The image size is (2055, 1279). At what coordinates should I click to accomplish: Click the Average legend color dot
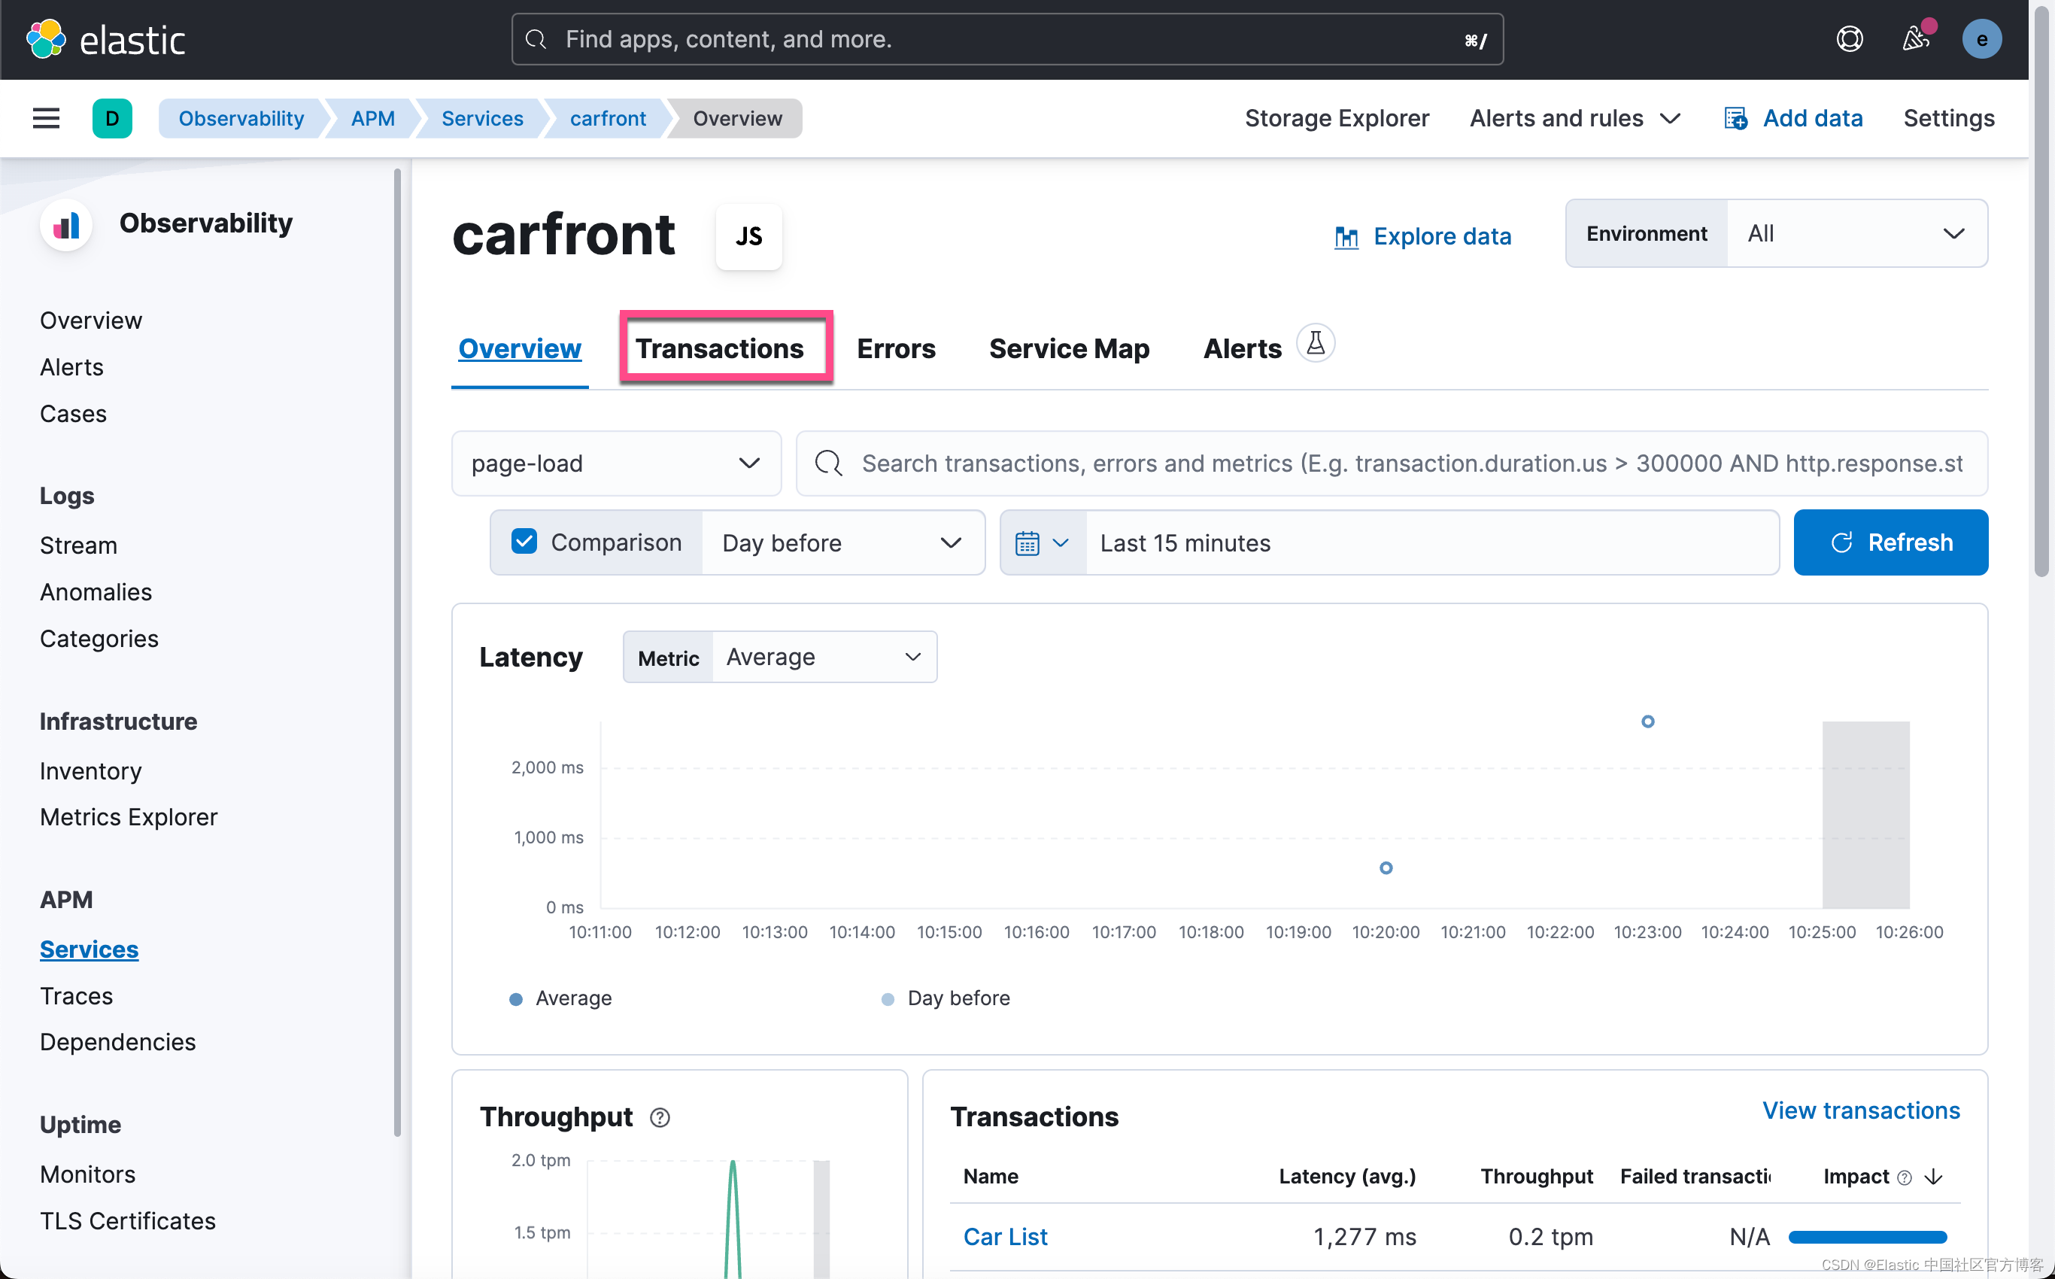point(516,999)
